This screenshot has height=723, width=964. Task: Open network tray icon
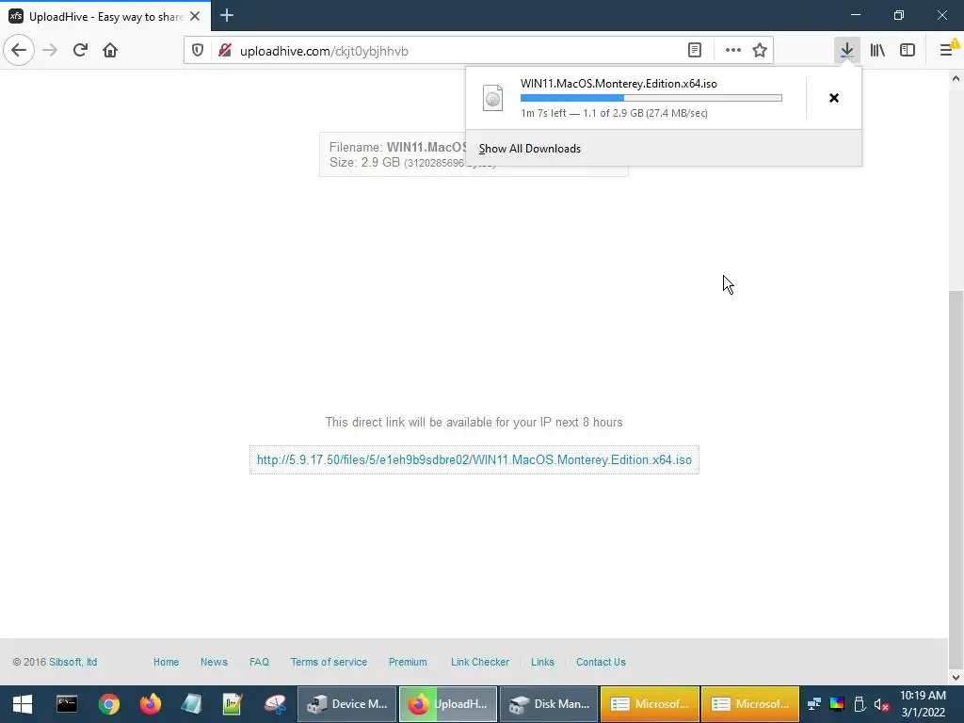tap(814, 704)
